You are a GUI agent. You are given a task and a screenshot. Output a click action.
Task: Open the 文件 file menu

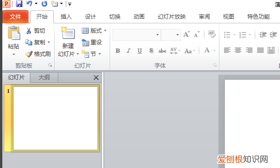[x=15, y=17]
